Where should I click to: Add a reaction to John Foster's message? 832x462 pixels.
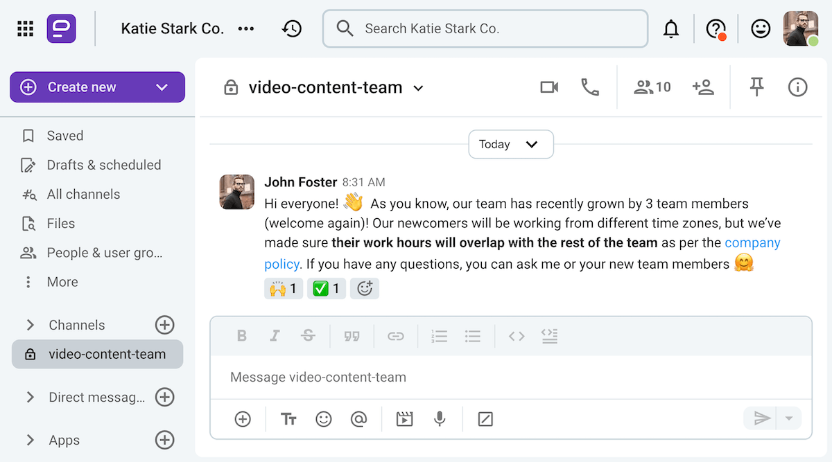[x=365, y=288]
